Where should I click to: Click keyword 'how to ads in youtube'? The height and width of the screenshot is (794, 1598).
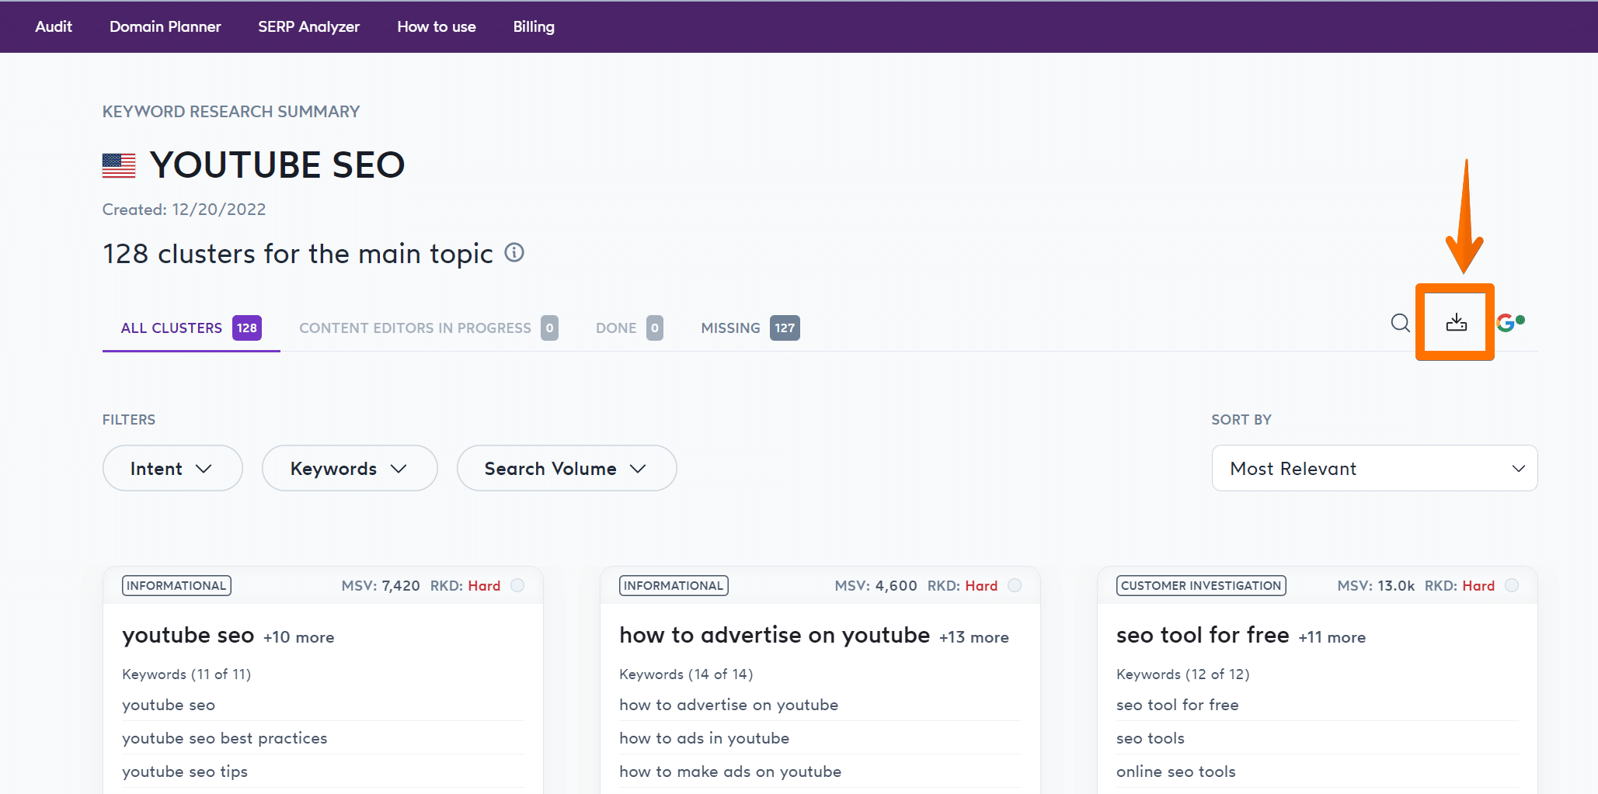704,738
